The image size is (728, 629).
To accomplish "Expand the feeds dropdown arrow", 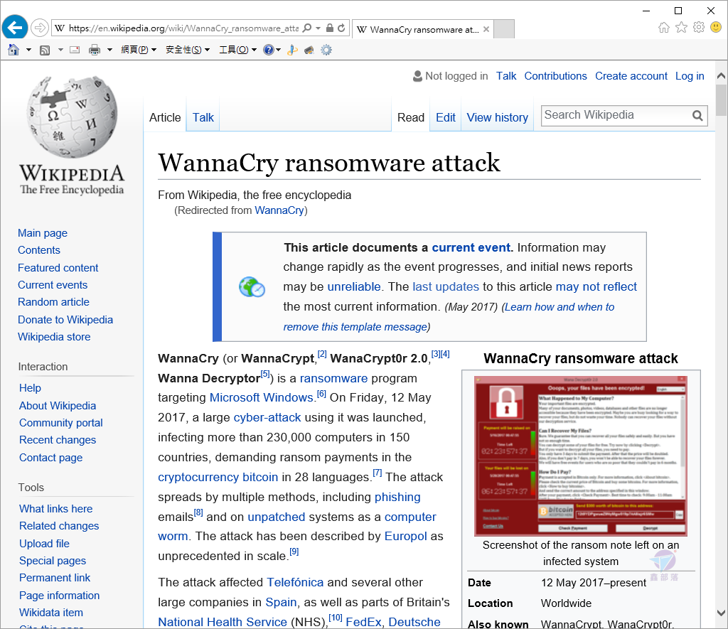I will click(x=60, y=50).
